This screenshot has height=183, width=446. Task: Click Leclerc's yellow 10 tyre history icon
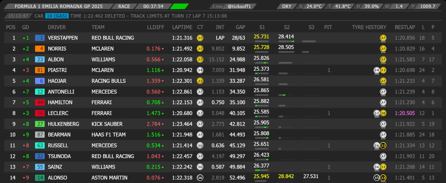point(383,113)
